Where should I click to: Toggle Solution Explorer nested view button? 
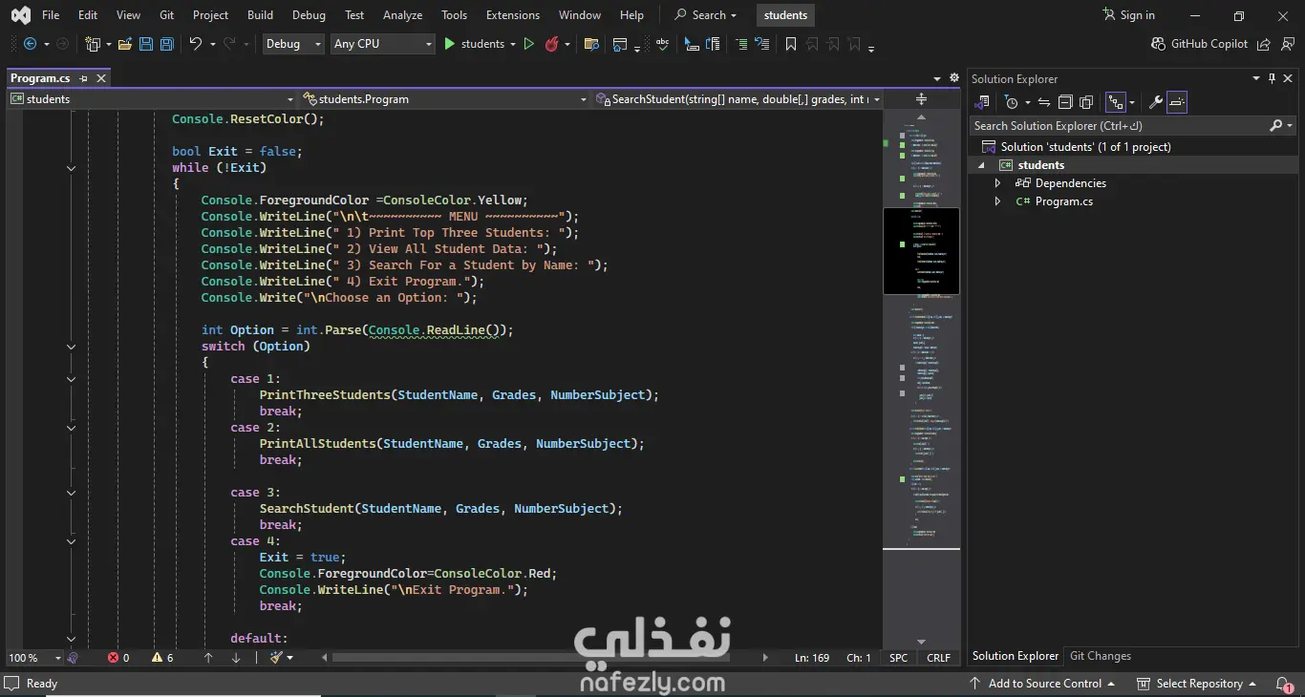click(x=1114, y=102)
